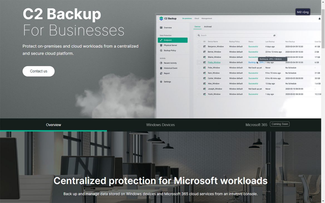Click the Windows OS icon for Benjamin_Window

pyautogui.click(x=204, y=47)
